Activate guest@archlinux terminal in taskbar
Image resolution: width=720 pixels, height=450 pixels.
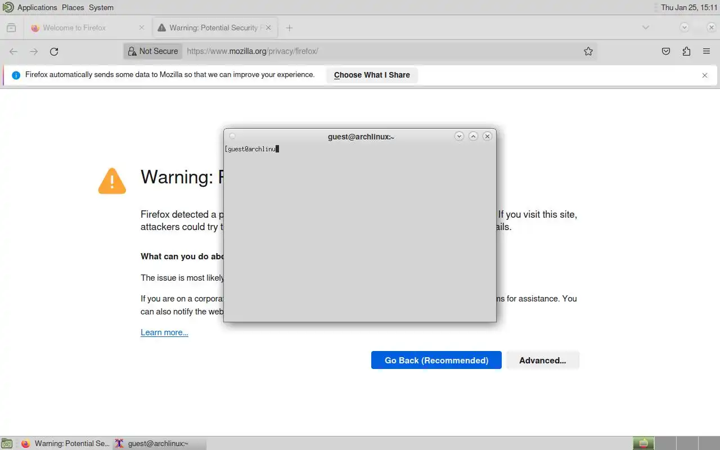point(159,443)
